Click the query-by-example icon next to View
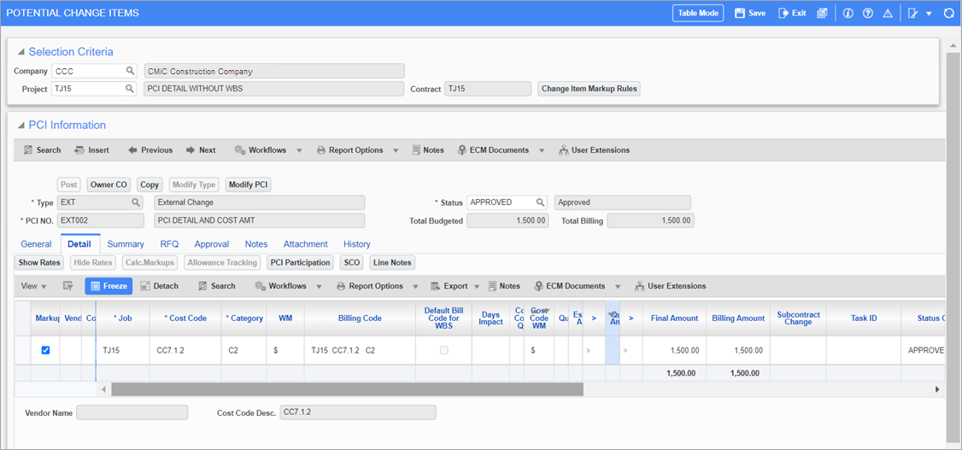 (68, 286)
